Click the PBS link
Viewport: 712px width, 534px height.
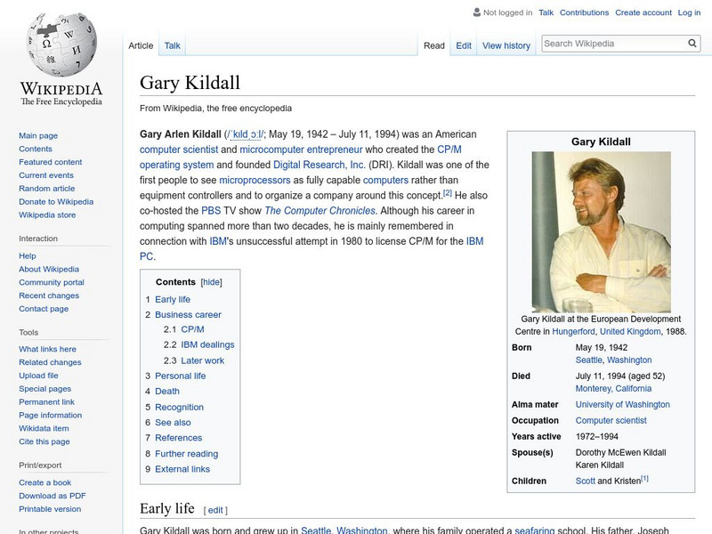211,211
